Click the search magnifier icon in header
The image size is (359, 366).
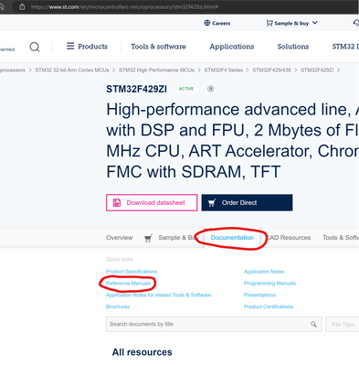(35, 47)
